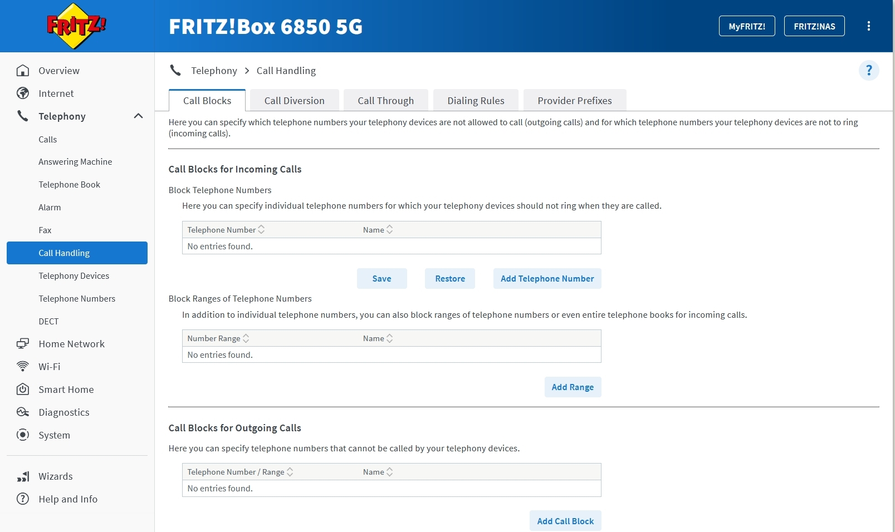Click the System icon

click(x=23, y=435)
